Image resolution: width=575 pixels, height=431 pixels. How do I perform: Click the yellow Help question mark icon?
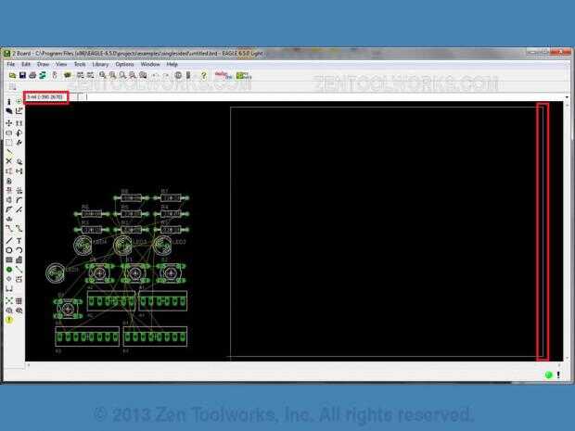(x=203, y=75)
